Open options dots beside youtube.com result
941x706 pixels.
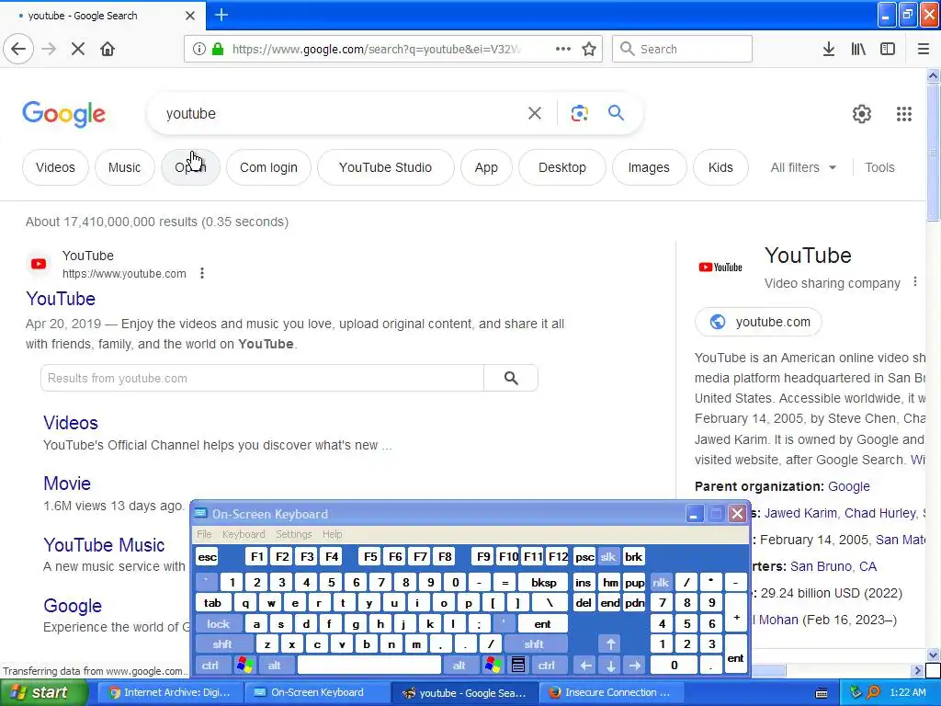(x=202, y=273)
